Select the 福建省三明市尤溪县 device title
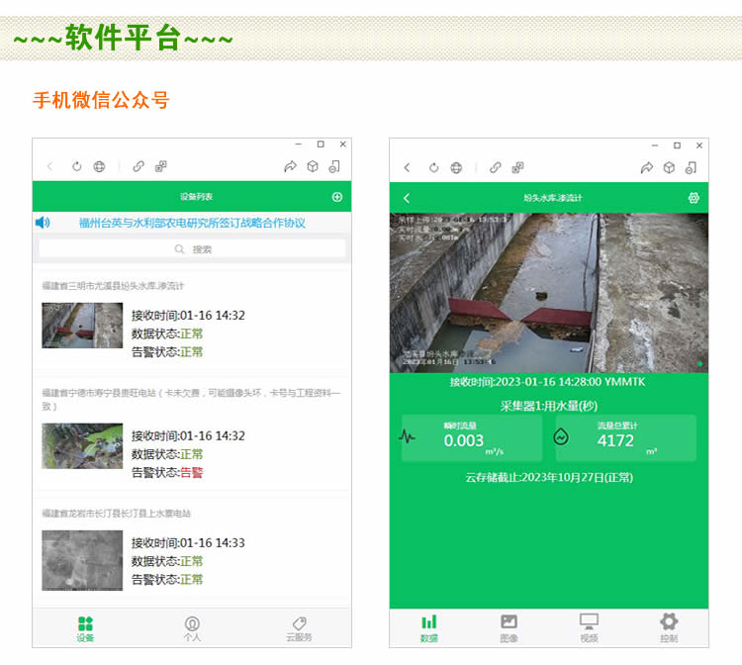The image size is (742, 665). tap(113, 286)
